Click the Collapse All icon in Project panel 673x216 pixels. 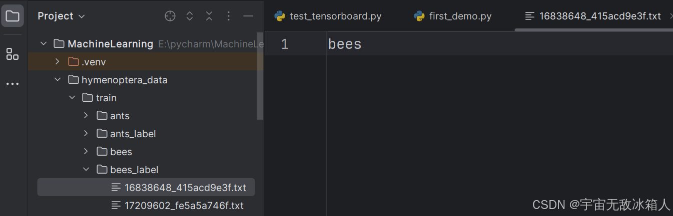[x=209, y=16]
